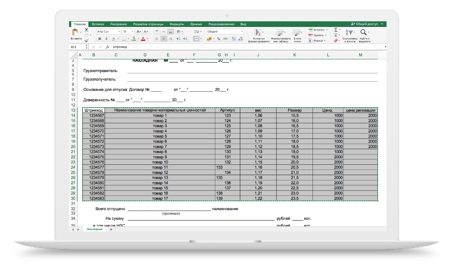Click the Общий доступ share button
The height and width of the screenshot is (277, 457).
tap(364, 24)
